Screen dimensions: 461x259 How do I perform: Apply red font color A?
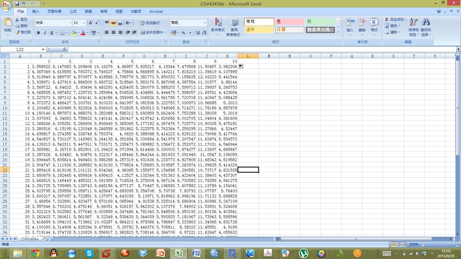(x=83, y=33)
